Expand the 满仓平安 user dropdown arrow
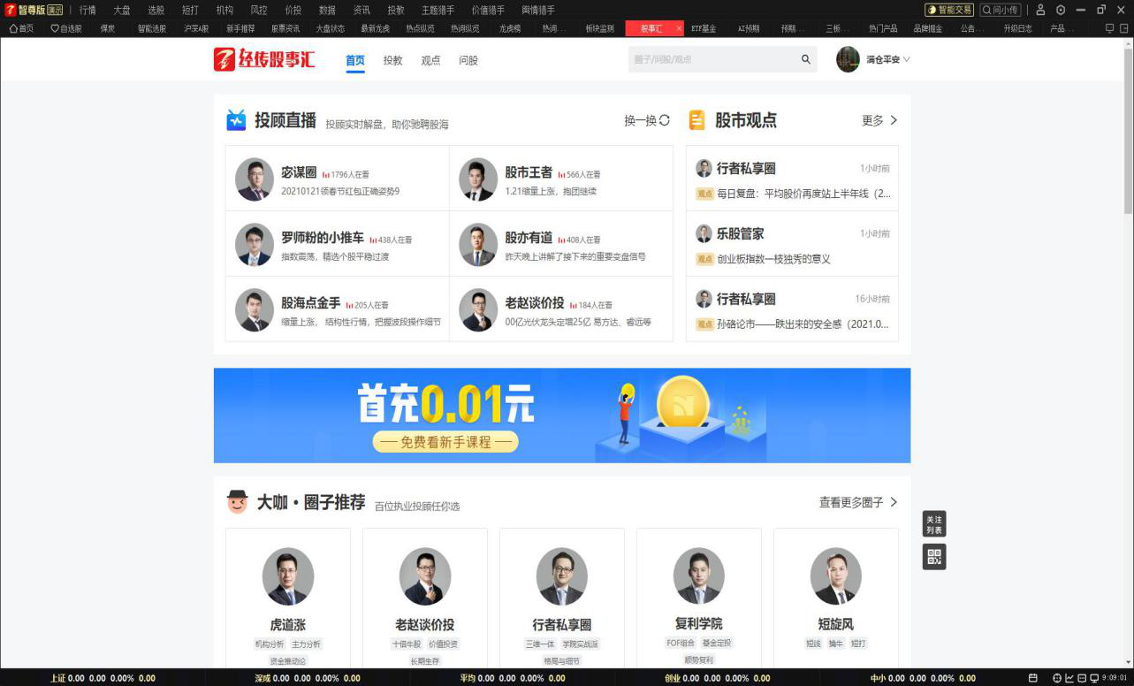 coord(906,59)
